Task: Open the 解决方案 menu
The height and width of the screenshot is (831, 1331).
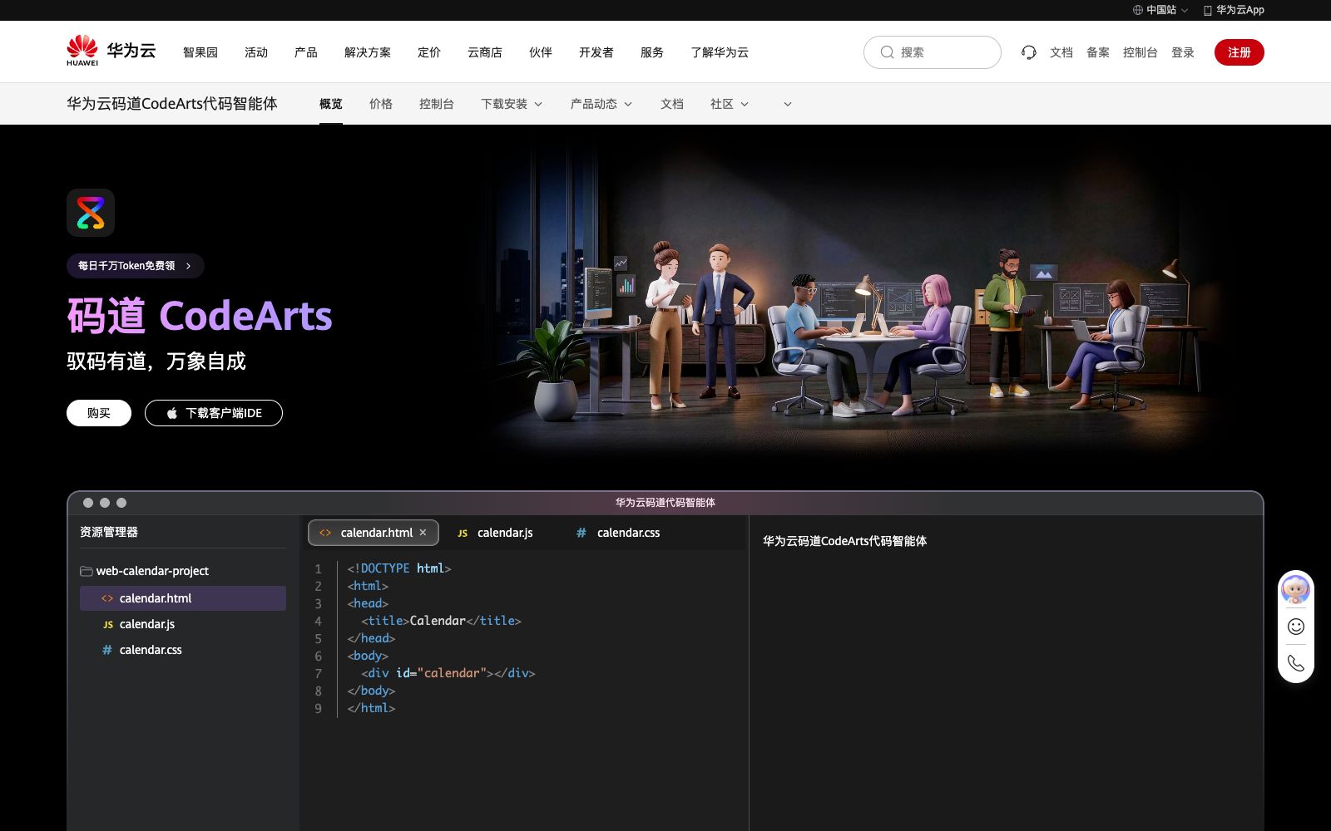Action: point(368,52)
